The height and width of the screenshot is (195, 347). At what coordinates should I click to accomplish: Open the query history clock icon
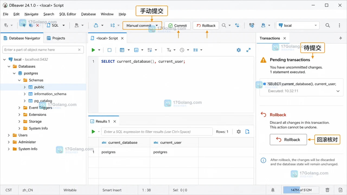coord(182,50)
